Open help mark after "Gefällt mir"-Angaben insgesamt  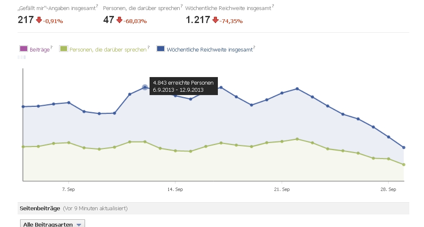point(97,6)
